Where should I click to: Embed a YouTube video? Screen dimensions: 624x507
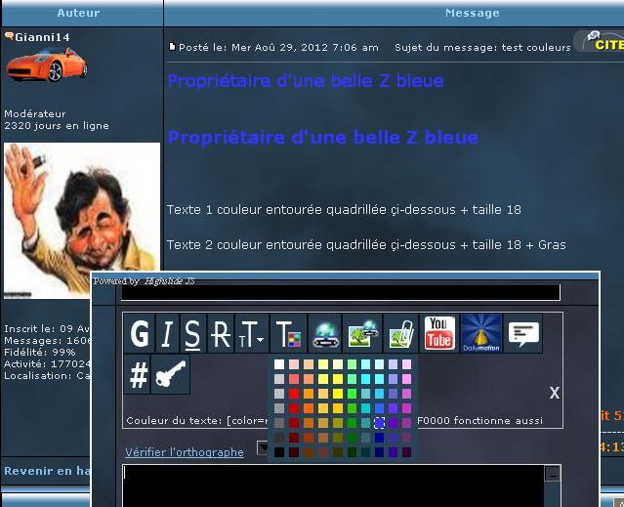438,334
